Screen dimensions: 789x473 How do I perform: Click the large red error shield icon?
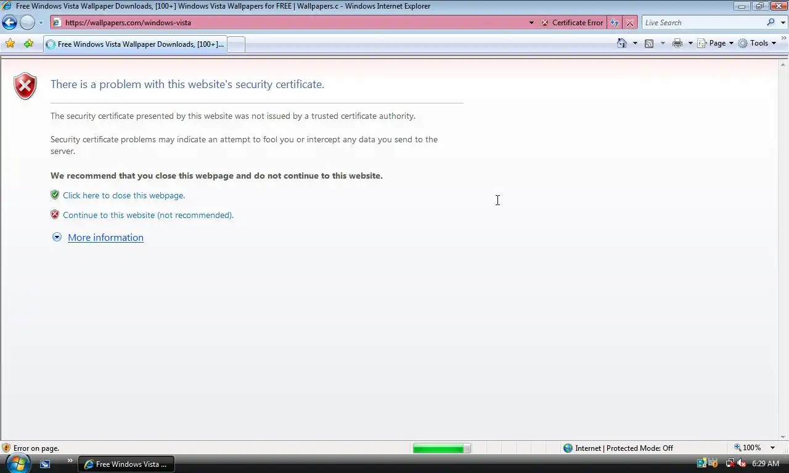click(25, 86)
